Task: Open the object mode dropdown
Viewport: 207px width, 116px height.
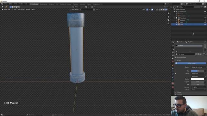Action: (7, 10)
